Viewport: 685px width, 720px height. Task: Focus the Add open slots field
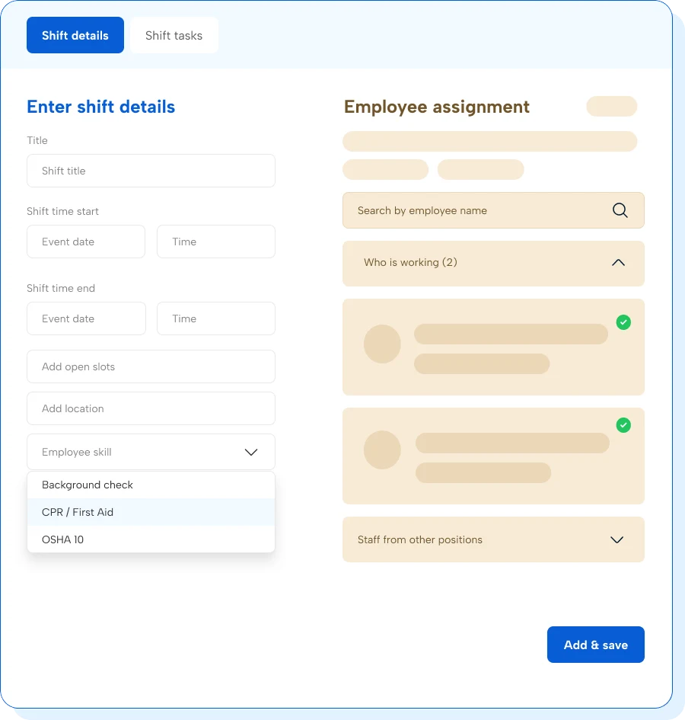(151, 366)
